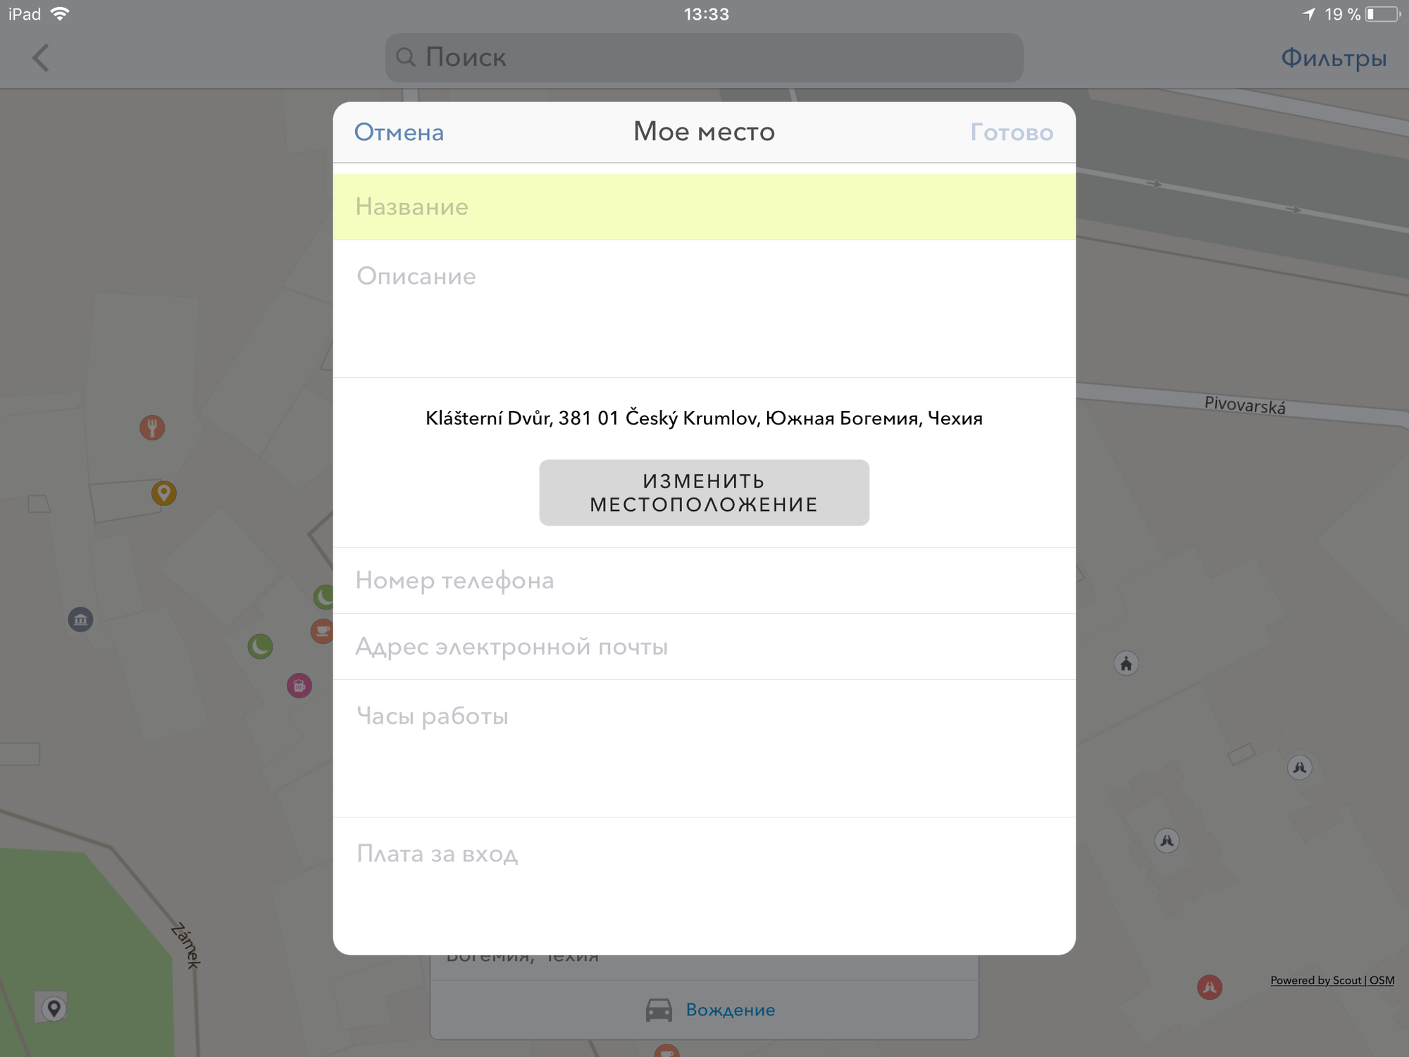Tap the pink beer mug map marker

coord(299,685)
